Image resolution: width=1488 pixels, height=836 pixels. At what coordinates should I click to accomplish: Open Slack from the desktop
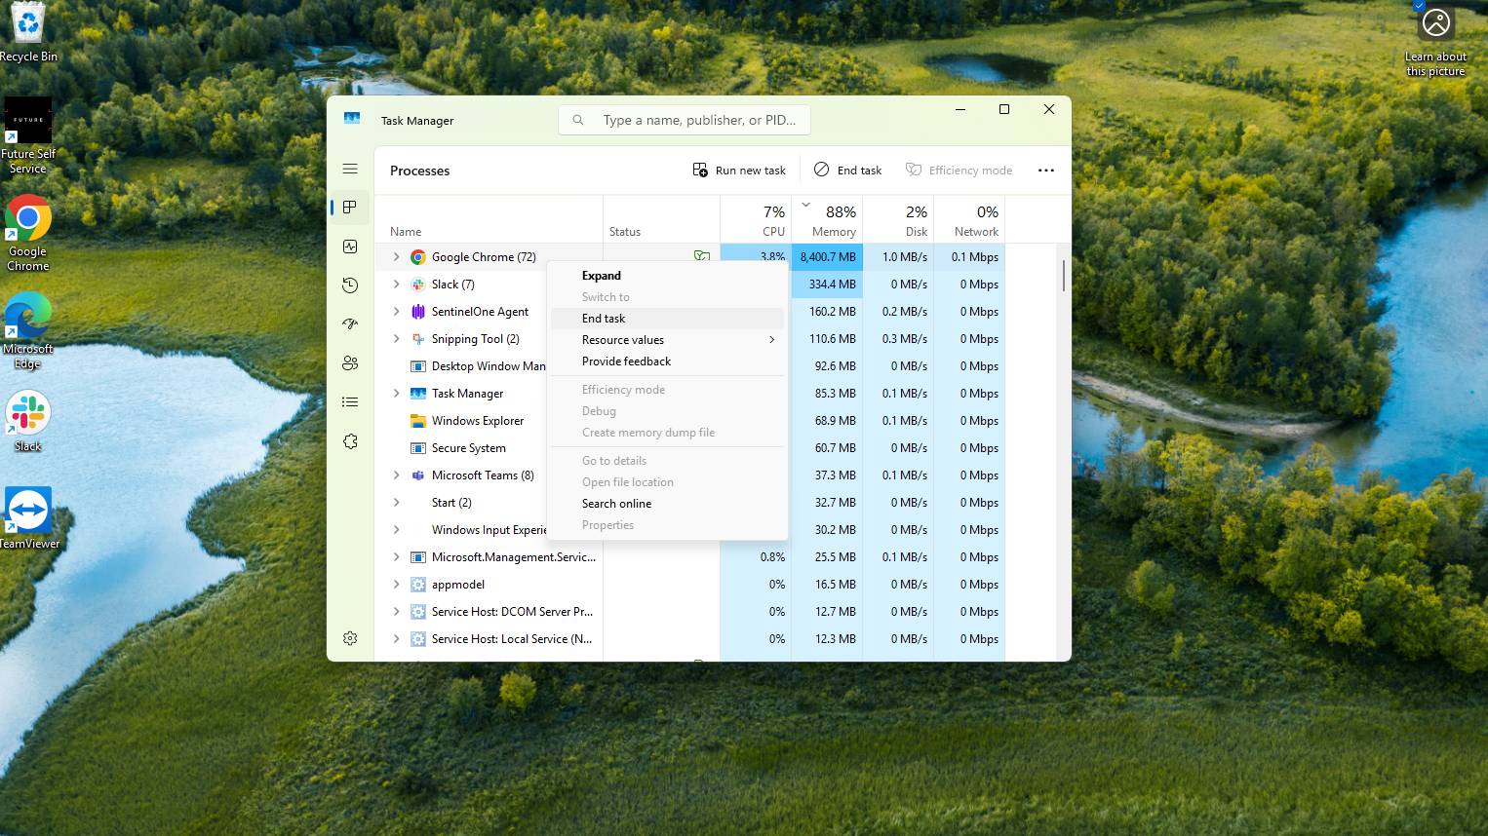click(26, 409)
